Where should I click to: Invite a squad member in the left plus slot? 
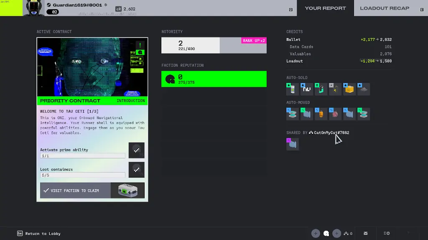(316, 233)
